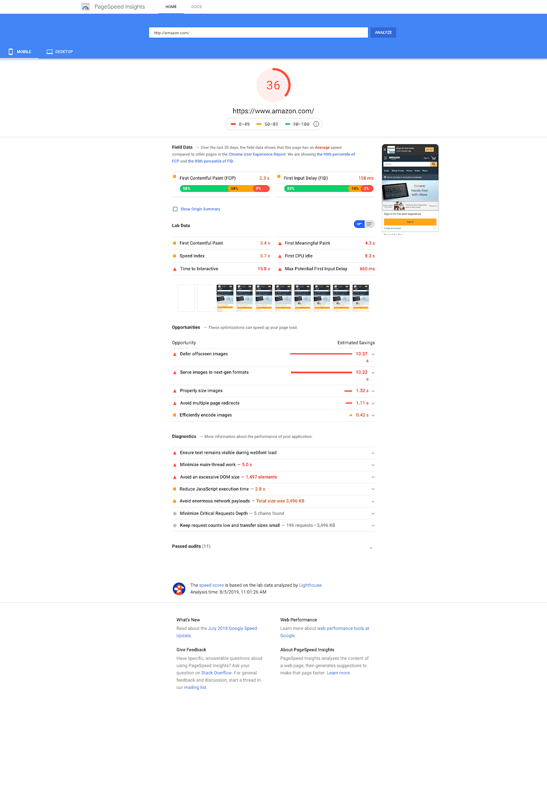The height and width of the screenshot is (805, 547).
Task: Click the Lighthouse logo icon near speed score note
Action: (x=179, y=589)
